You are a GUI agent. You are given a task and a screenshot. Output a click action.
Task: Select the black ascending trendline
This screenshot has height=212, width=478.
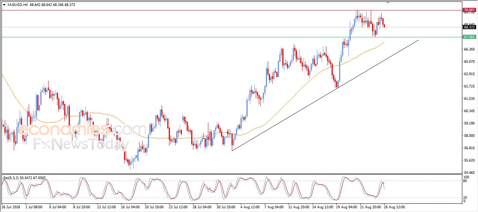tap(325, 95)
